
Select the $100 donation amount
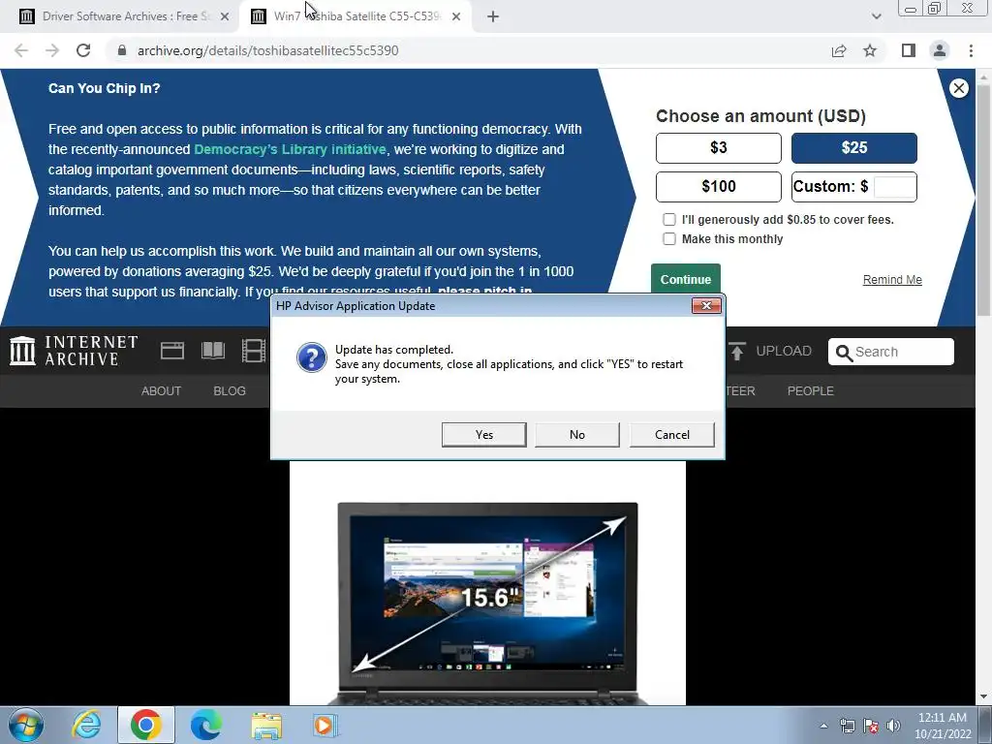(719, 187)
